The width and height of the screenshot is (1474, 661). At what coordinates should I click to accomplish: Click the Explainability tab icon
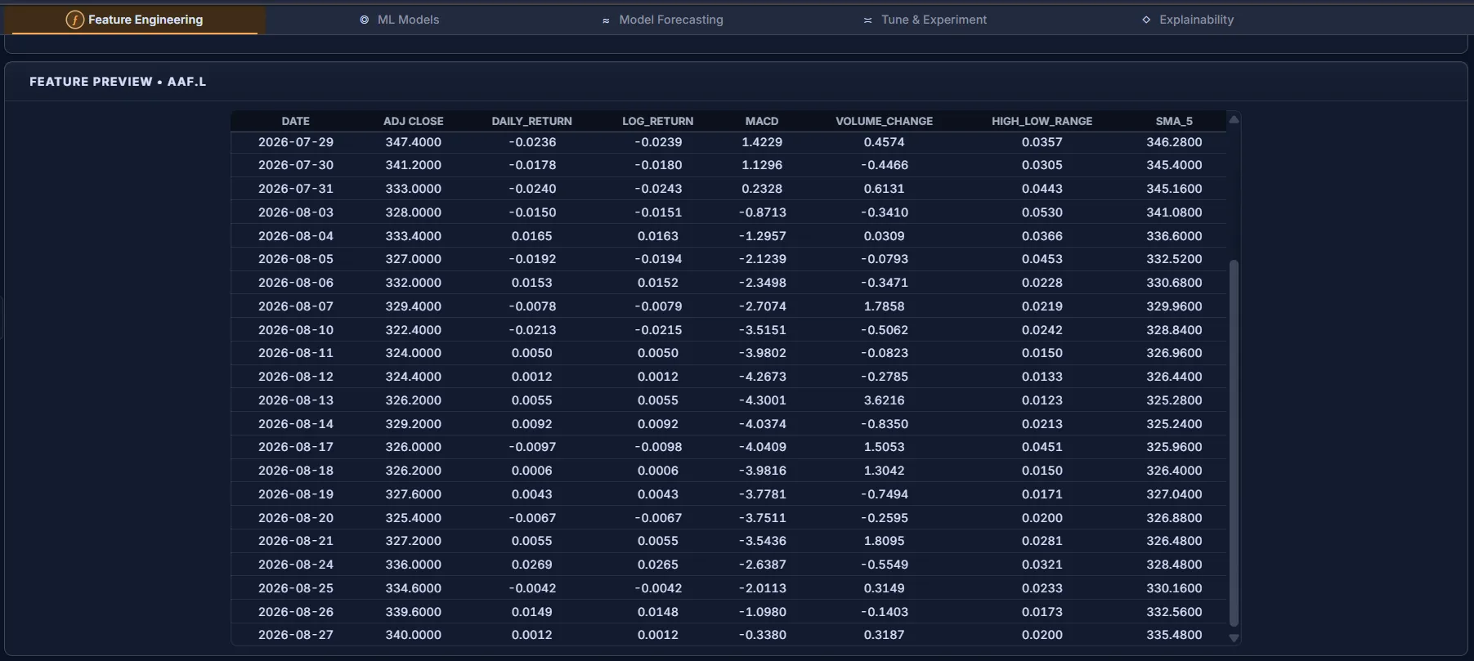pyautogui.click(x=1146, y=20)
